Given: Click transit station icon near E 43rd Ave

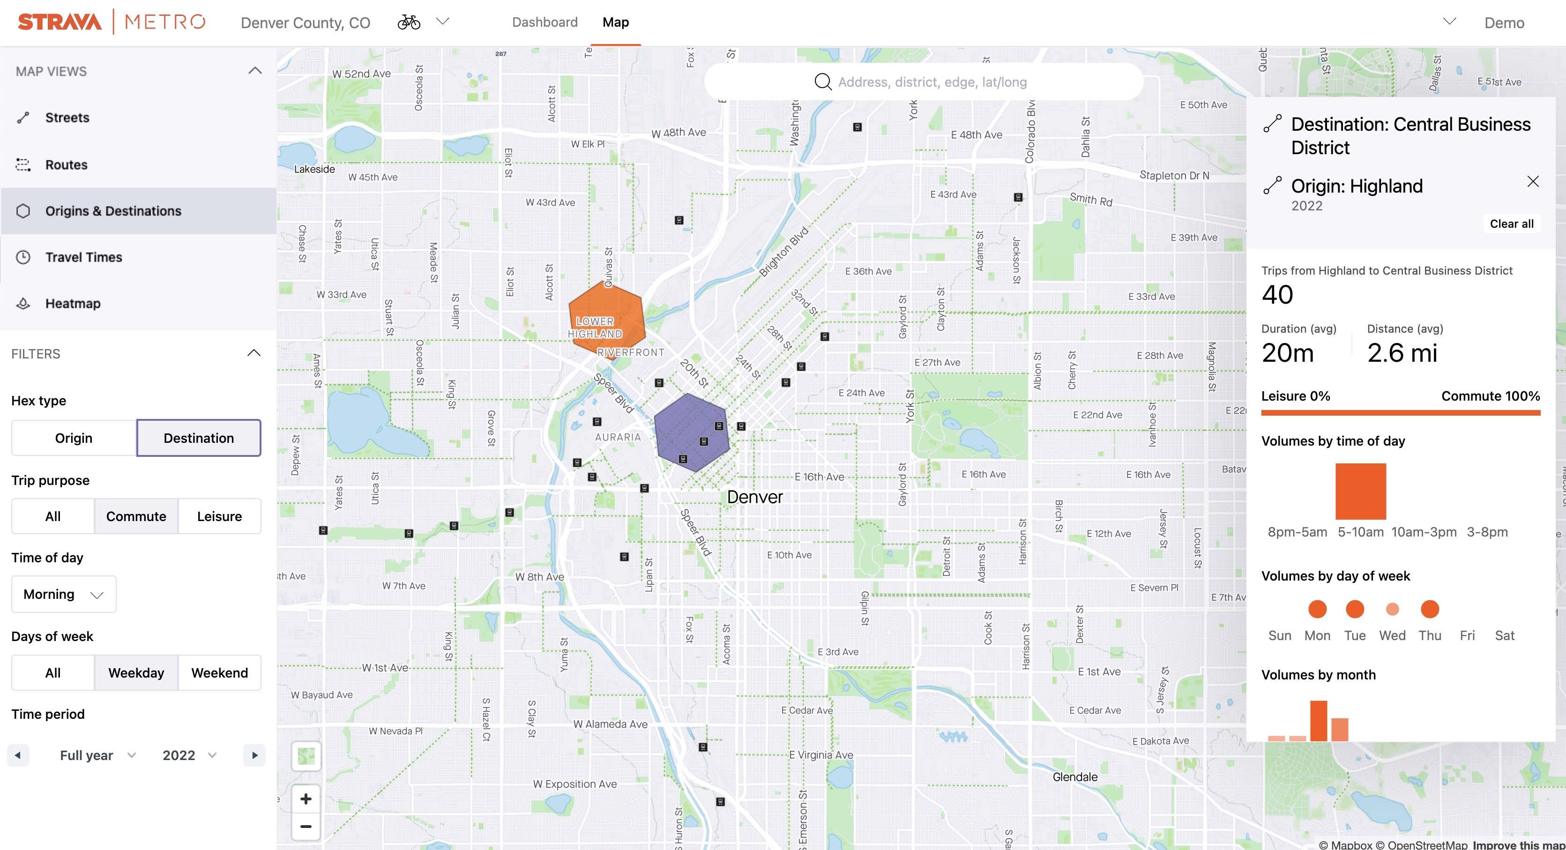Looking at the screenshot, I should 1018,197.
